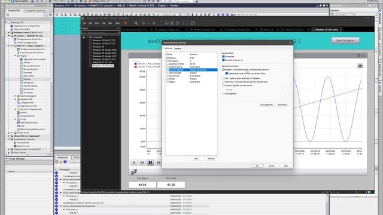Open the VMware snapshot manager icon
This screenshot has height=215, width=383.
(154, 23)
